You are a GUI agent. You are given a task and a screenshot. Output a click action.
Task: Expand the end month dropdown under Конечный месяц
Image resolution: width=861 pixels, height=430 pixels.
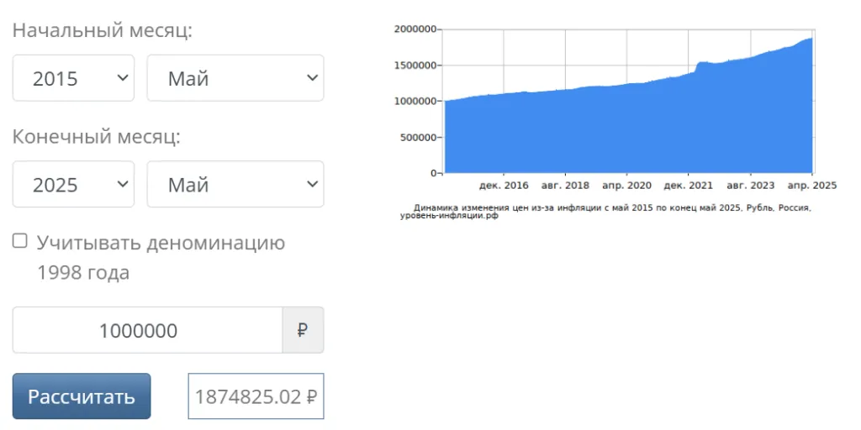coord(235,184)
